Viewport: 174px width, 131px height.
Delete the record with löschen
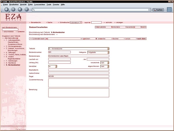[115, 39]
